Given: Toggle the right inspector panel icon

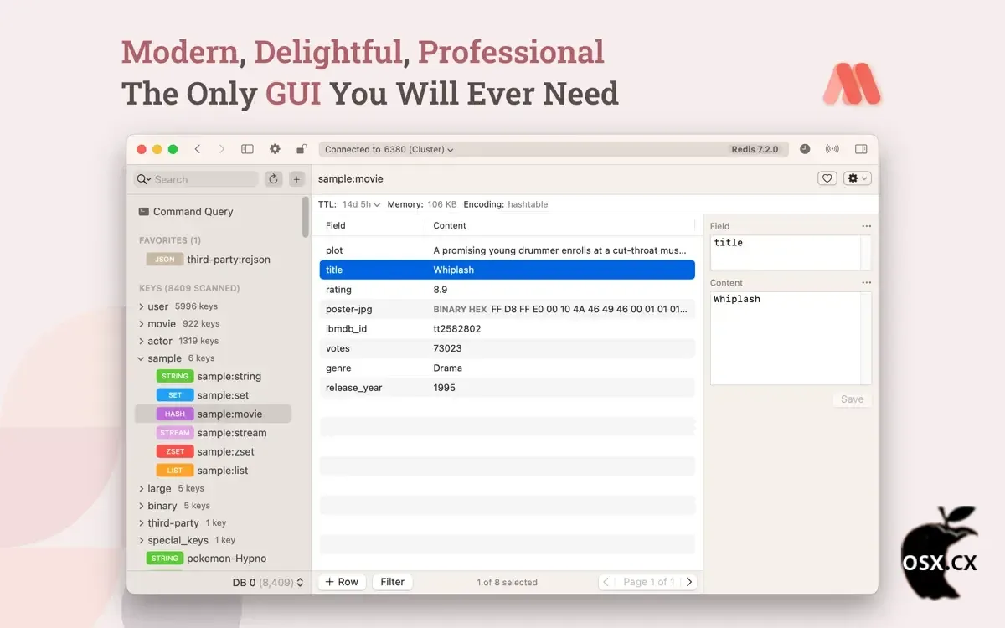Looking at the screenshot, I should [861, 149].
